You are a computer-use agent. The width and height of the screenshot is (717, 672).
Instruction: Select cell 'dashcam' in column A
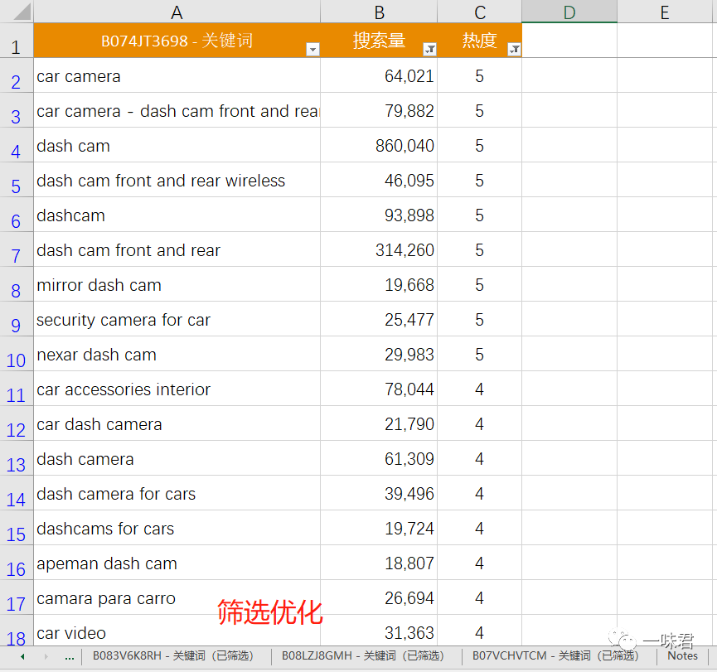click(177, 215)
